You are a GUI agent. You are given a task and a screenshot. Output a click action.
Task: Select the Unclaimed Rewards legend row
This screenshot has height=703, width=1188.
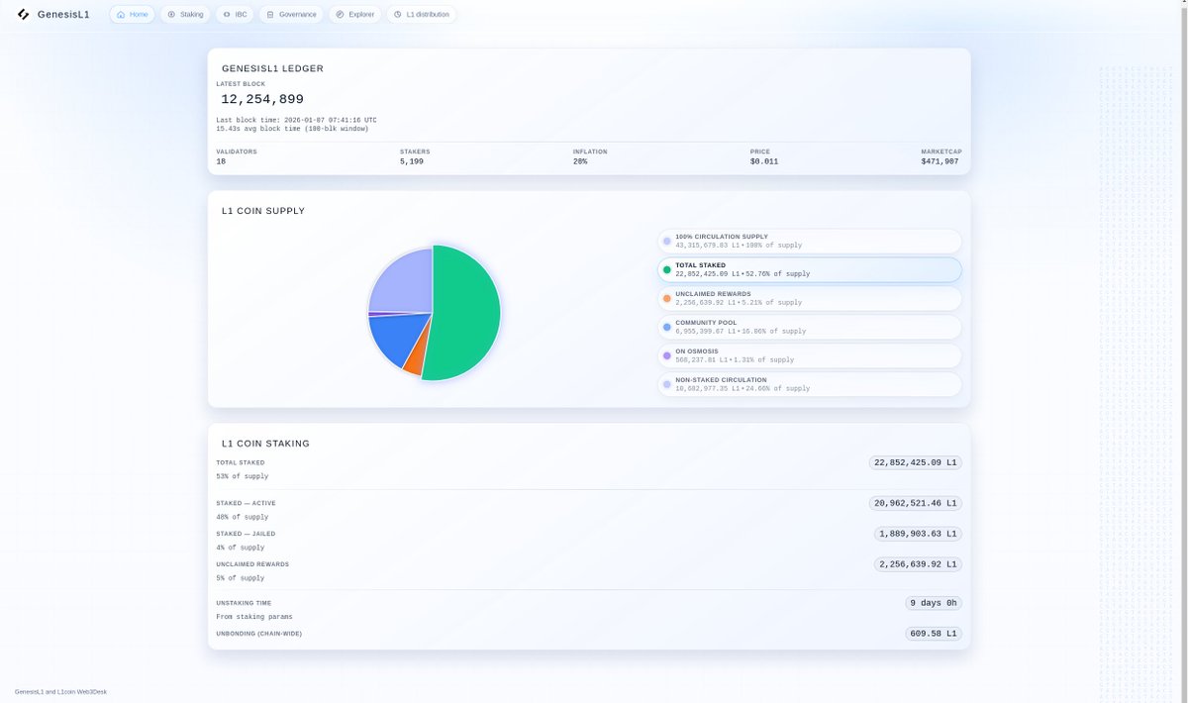pyautogui.click(x=810, y=298)
